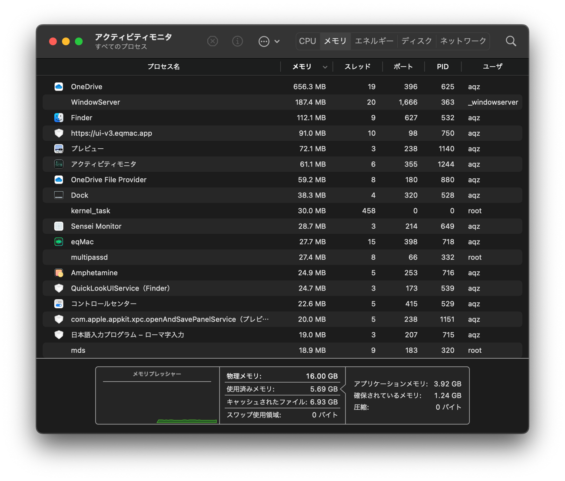Screen dimensions: 565x481
Task: Click the shield icon beside openAndSavePanelService
Action: [59, 319]
